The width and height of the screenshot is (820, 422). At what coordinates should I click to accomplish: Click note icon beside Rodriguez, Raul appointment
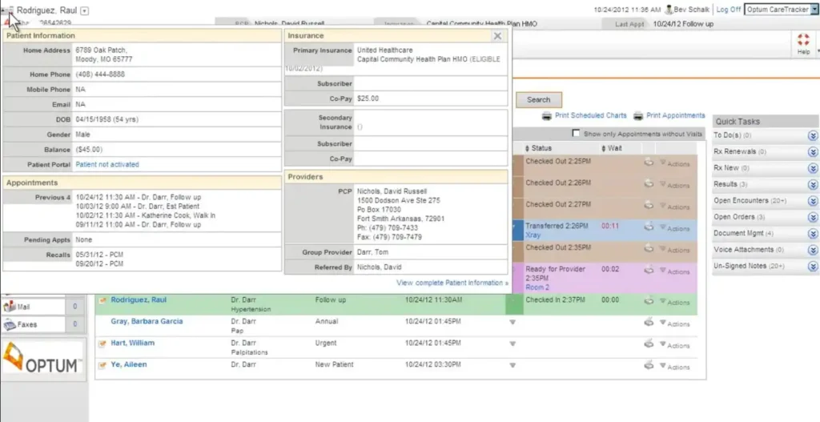(x=102, y=300)
